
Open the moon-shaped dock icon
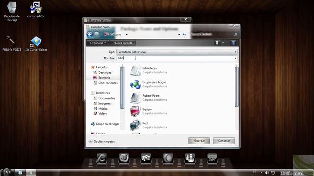tap(168, 158)
